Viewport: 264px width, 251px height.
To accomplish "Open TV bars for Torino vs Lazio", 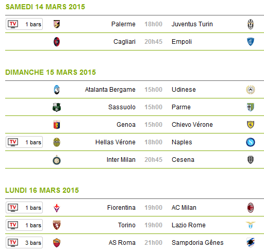I will [x=24, y=225].
